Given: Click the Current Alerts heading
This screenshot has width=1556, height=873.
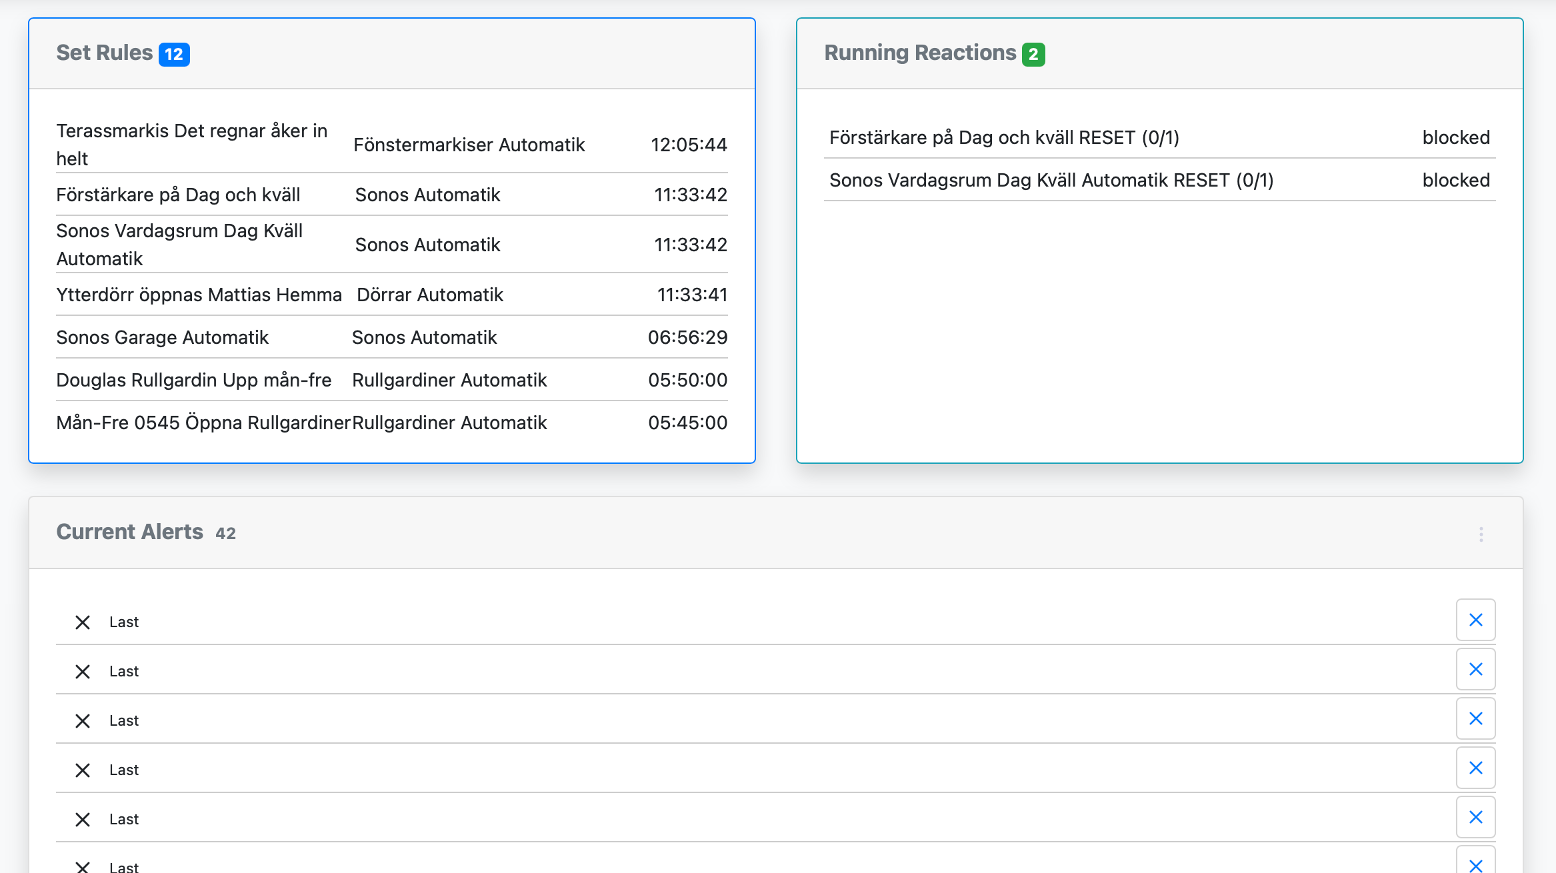Looking at the screenshot, I should pos(129,532).
